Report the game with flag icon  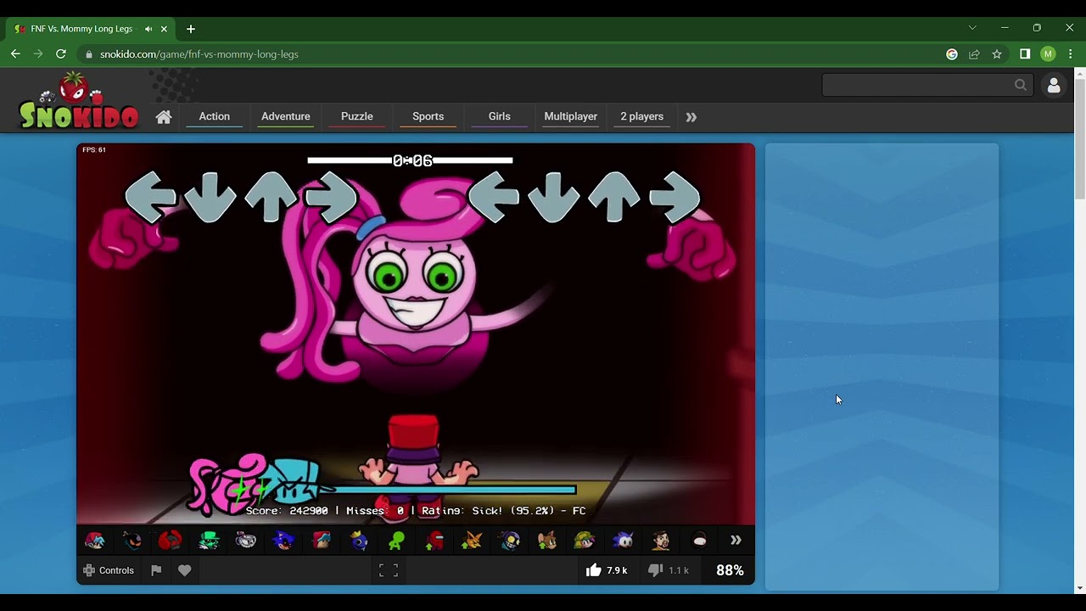156,570
